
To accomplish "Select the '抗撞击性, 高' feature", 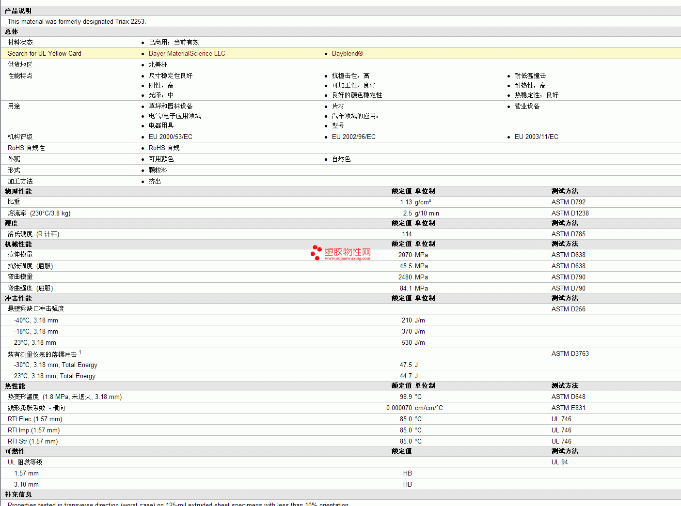I will click(350, 76).
